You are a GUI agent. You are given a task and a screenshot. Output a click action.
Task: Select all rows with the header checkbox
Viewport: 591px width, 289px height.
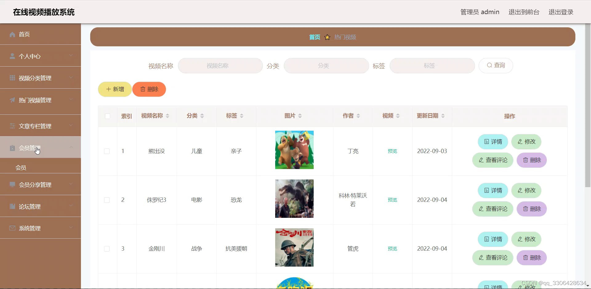click(x=107, y=116)
